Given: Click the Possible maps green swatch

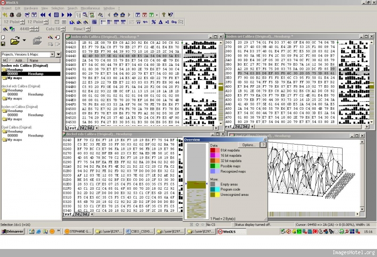Looking at the screenshot, I should (215, 166).
